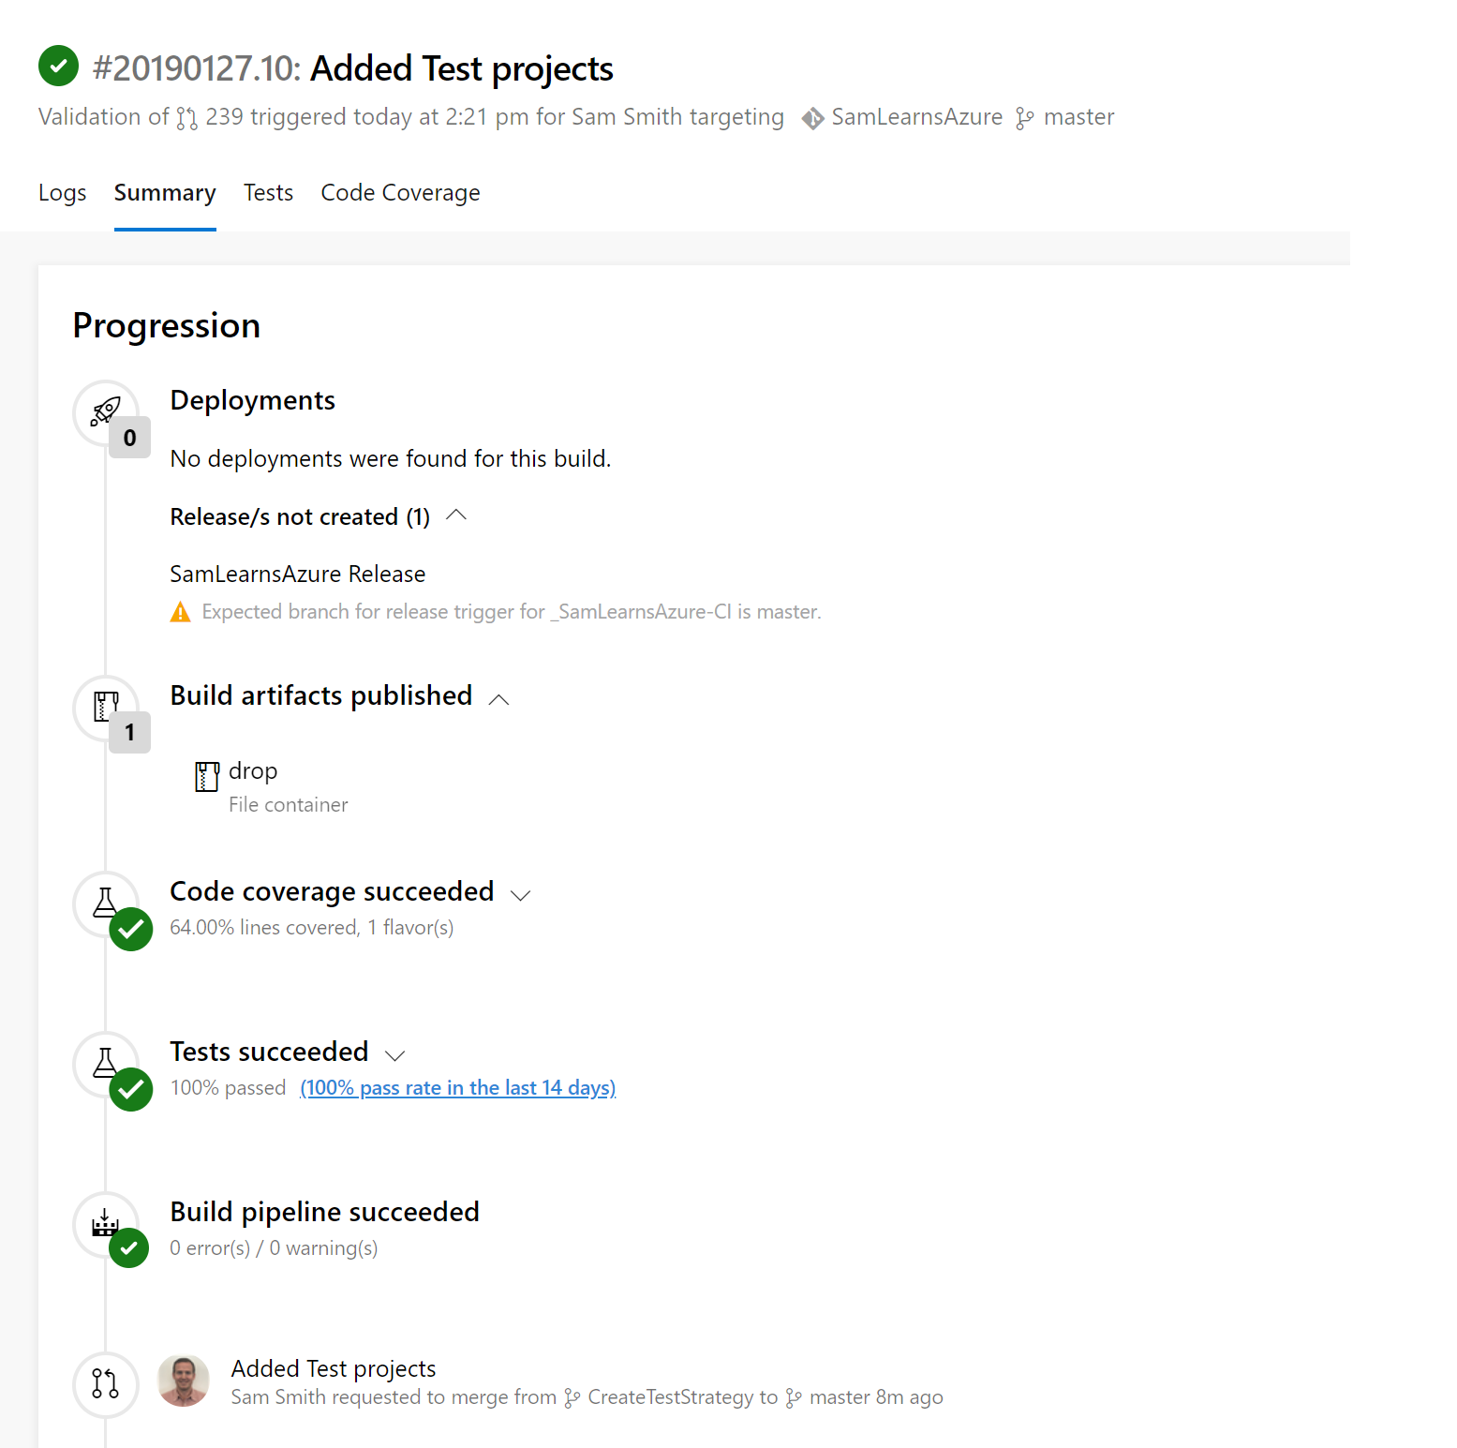
Task: Expand the Tests succeeded details
Action: click(x=395, y=1055)
